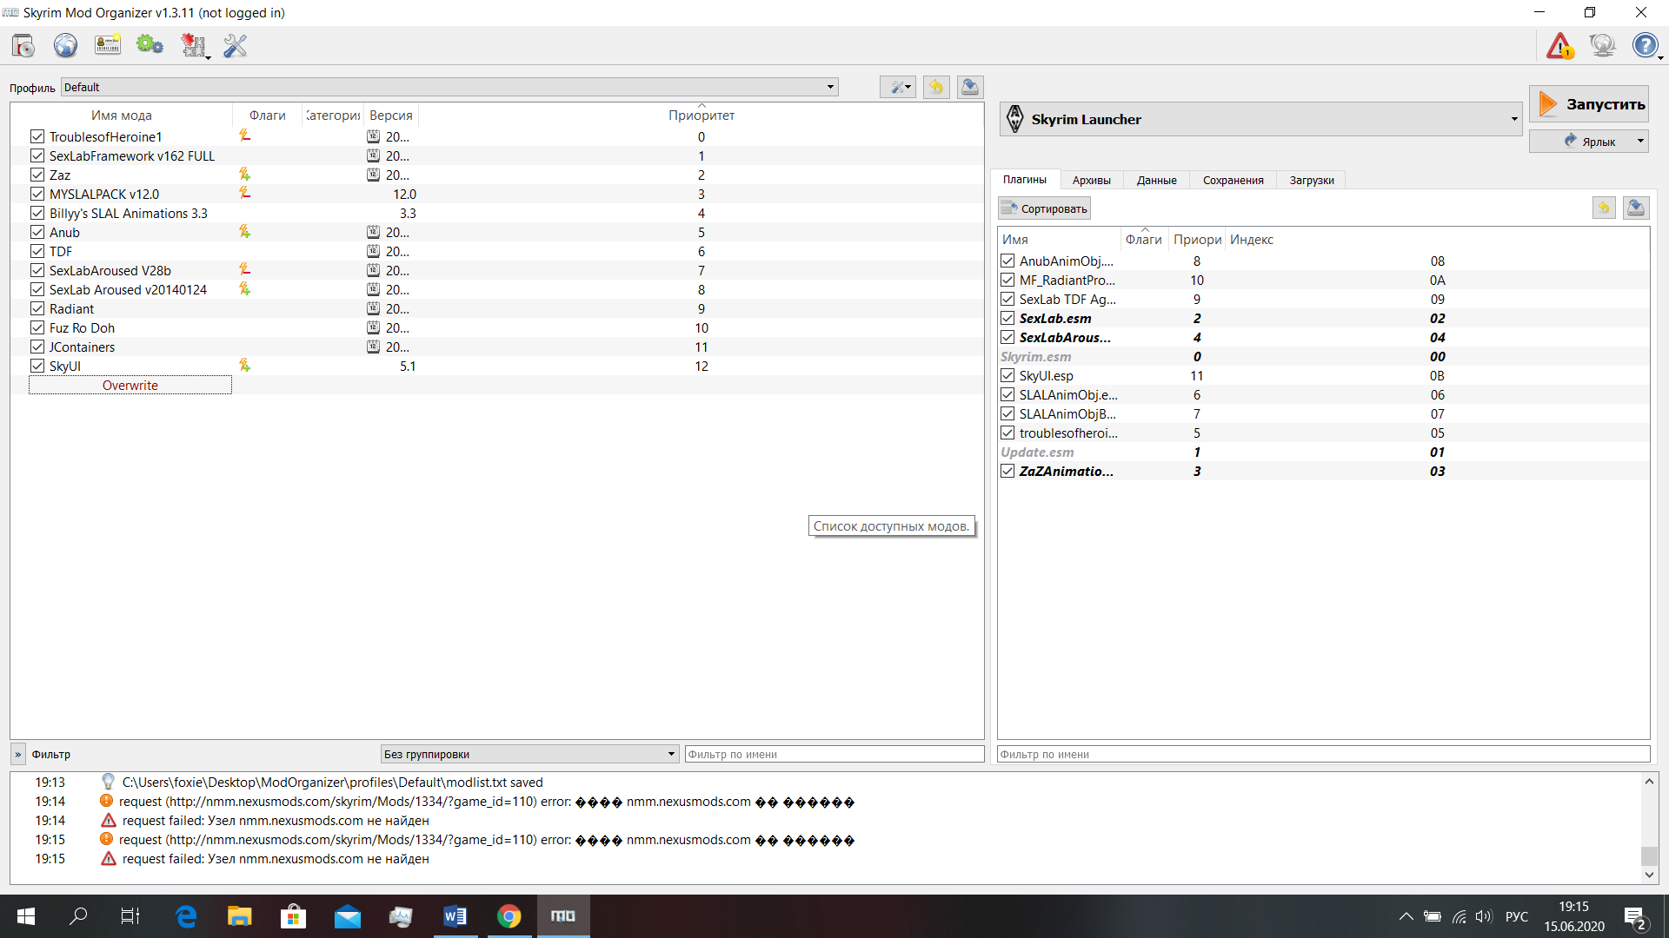Open the mod list wrench options dropdown
Viewport: 1669px width, 938px height.
pos(898,87)
